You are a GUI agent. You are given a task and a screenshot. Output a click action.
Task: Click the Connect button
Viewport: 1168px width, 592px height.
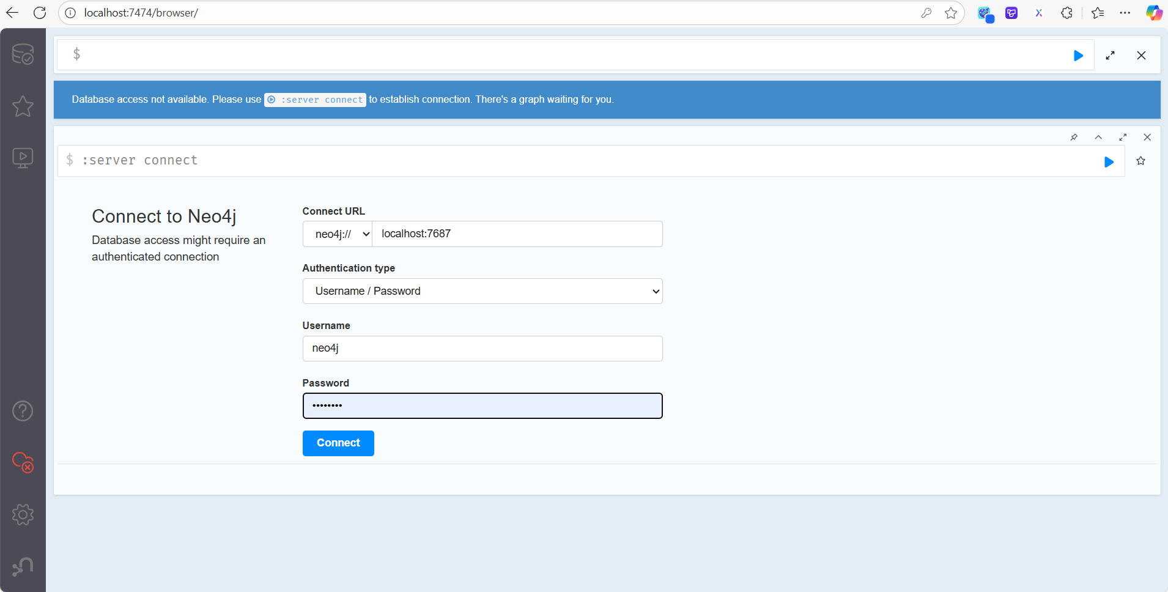(x=338, y=443)
